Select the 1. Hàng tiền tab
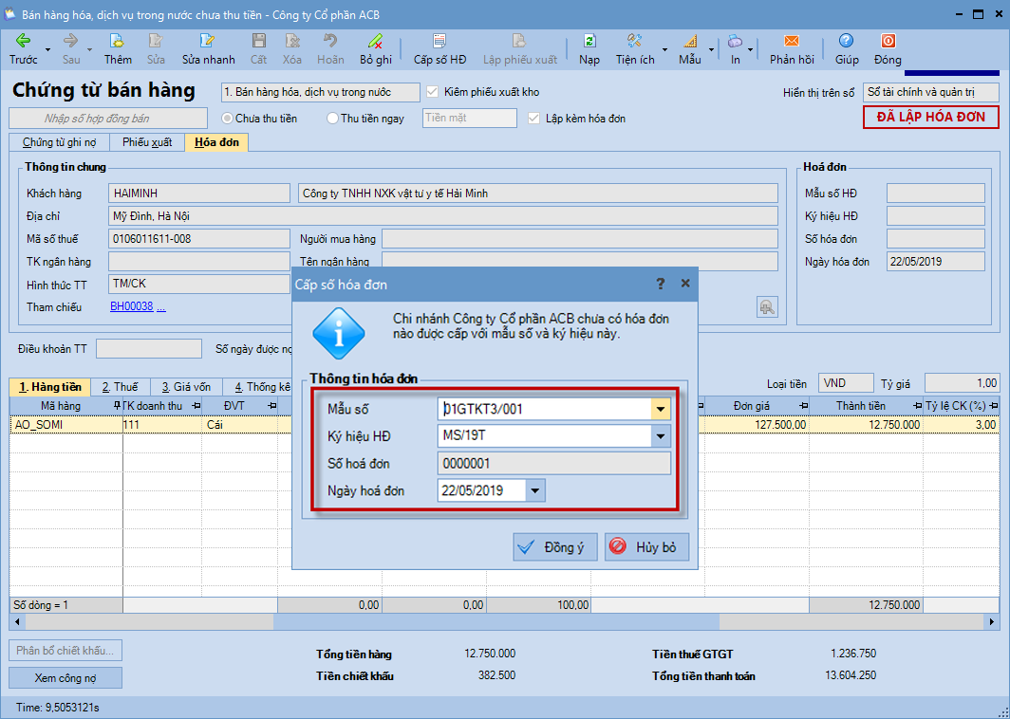The width and height of the screenshot is (1010, 719). [x=49, y=387]
